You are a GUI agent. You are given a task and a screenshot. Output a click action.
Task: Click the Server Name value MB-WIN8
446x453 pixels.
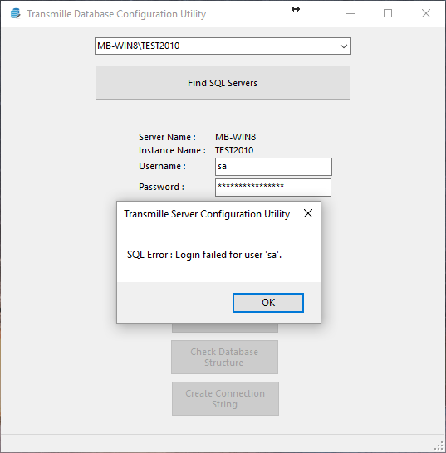click(235, 137)
